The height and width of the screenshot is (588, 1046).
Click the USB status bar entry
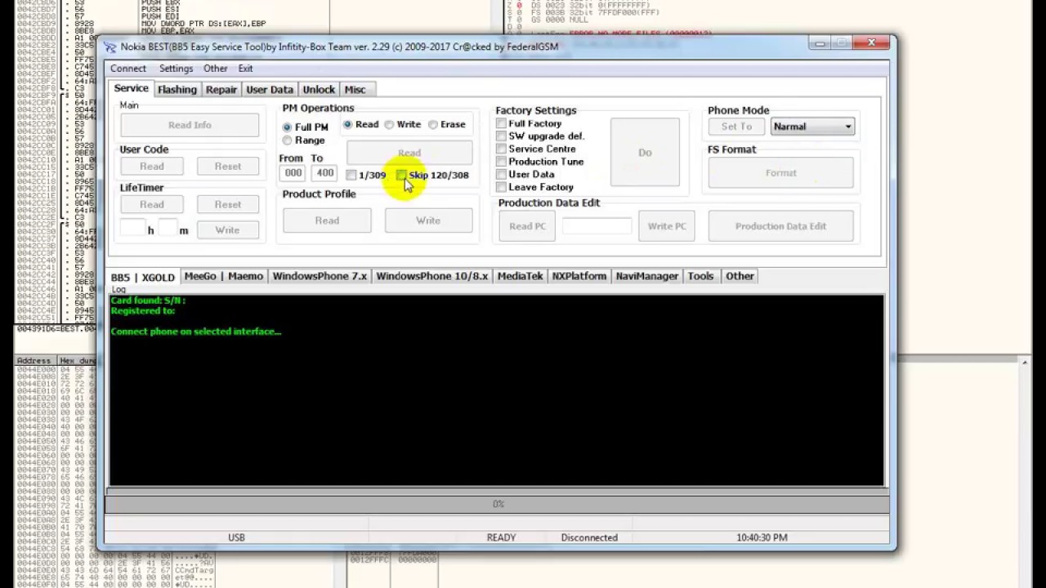pos(236,537)
